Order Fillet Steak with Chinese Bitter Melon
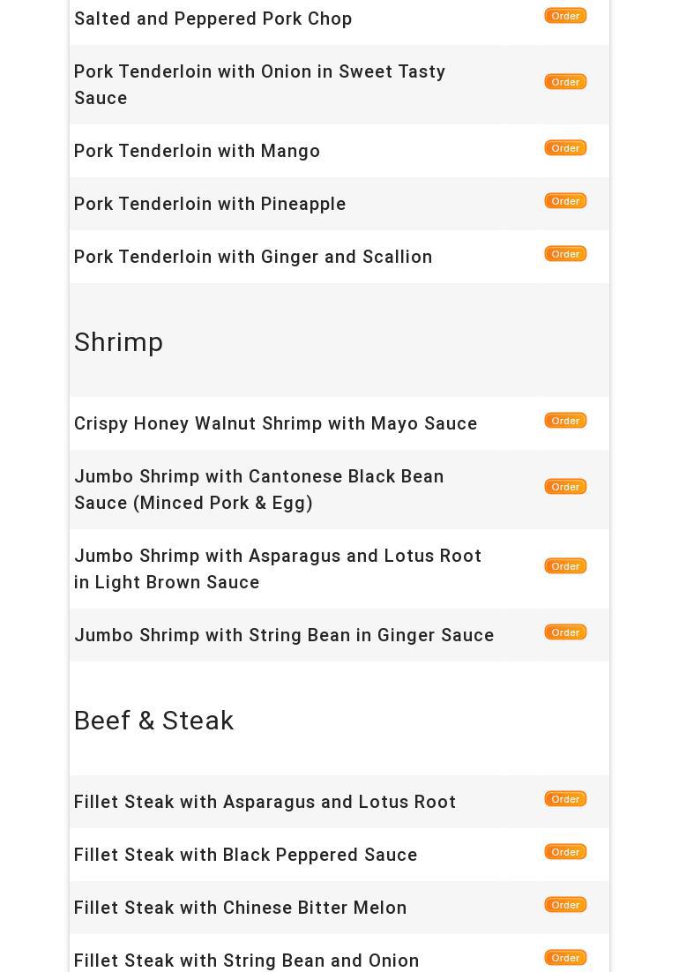 point(565,905)
